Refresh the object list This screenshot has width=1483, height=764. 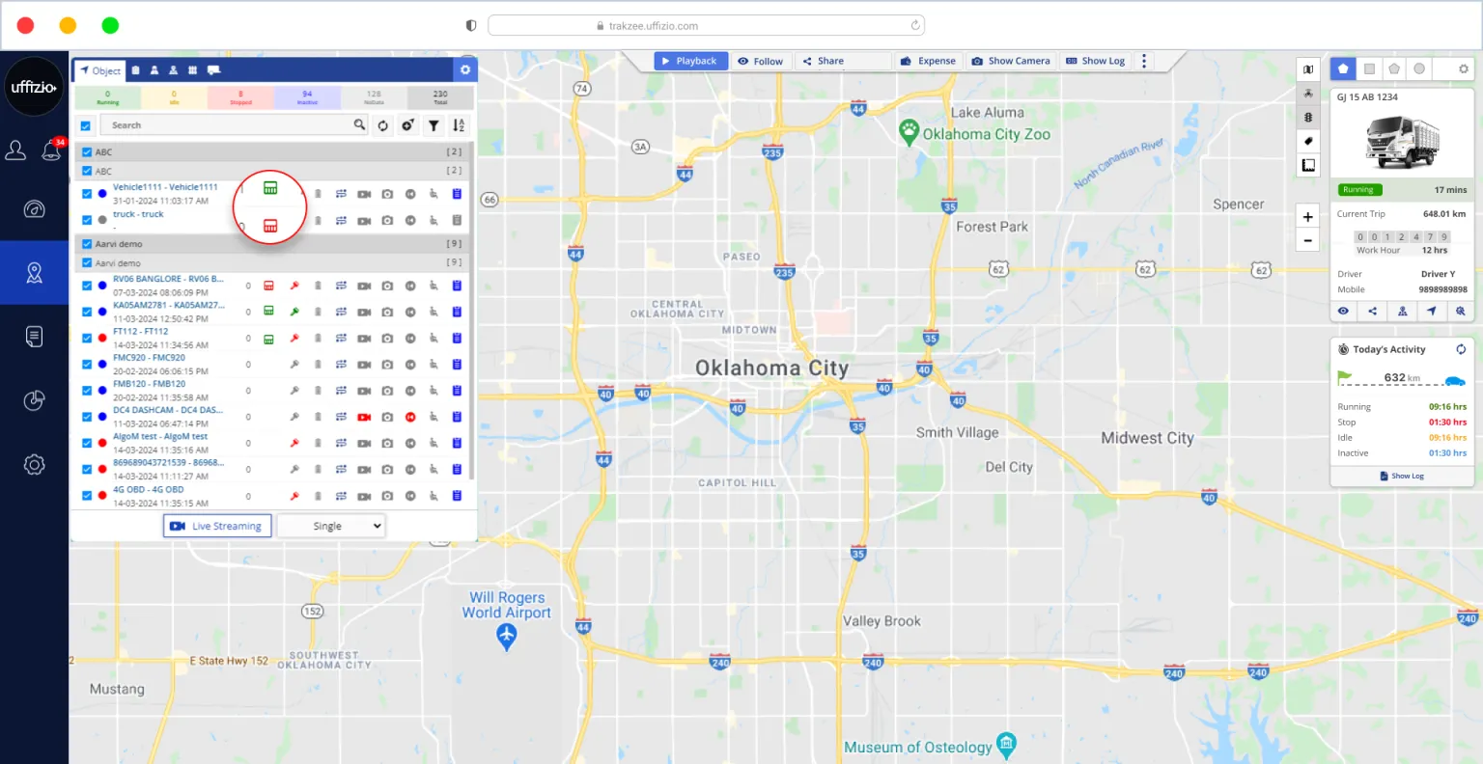point(383,125)
